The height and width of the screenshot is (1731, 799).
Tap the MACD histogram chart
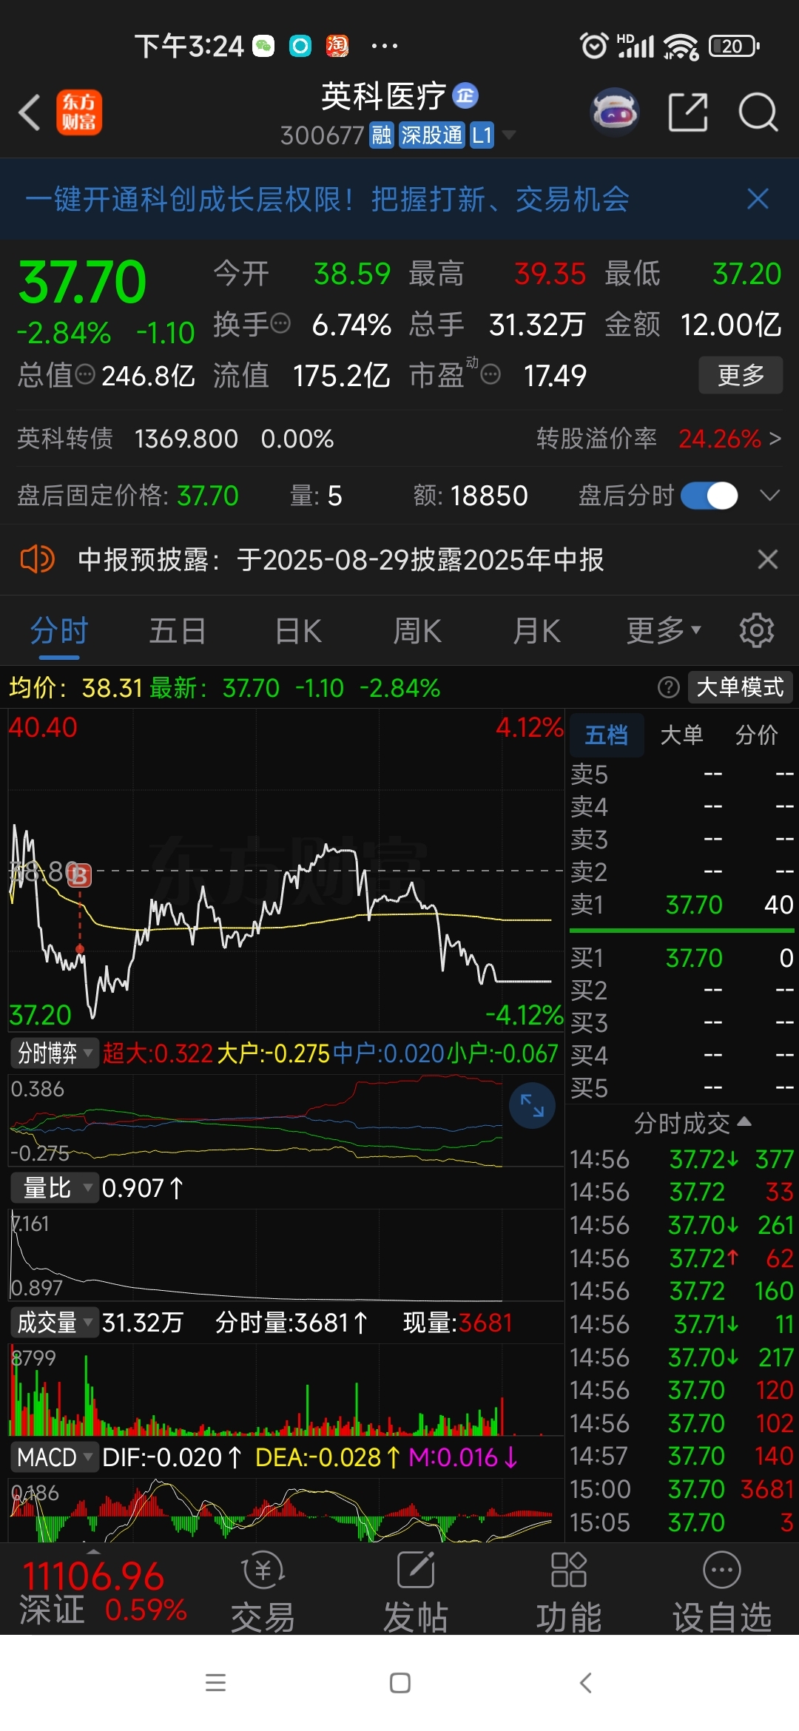pos(286,1510)
